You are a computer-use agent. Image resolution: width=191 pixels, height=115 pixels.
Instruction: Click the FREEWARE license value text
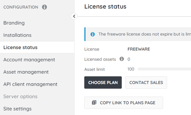(x=139, y=49)
